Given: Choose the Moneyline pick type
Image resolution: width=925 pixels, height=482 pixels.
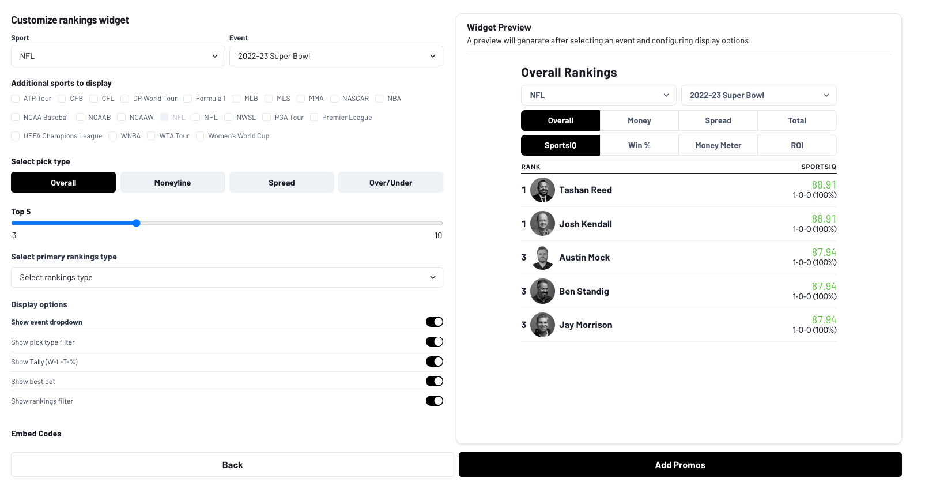Looking at the screenshot, I should (172, 182).
